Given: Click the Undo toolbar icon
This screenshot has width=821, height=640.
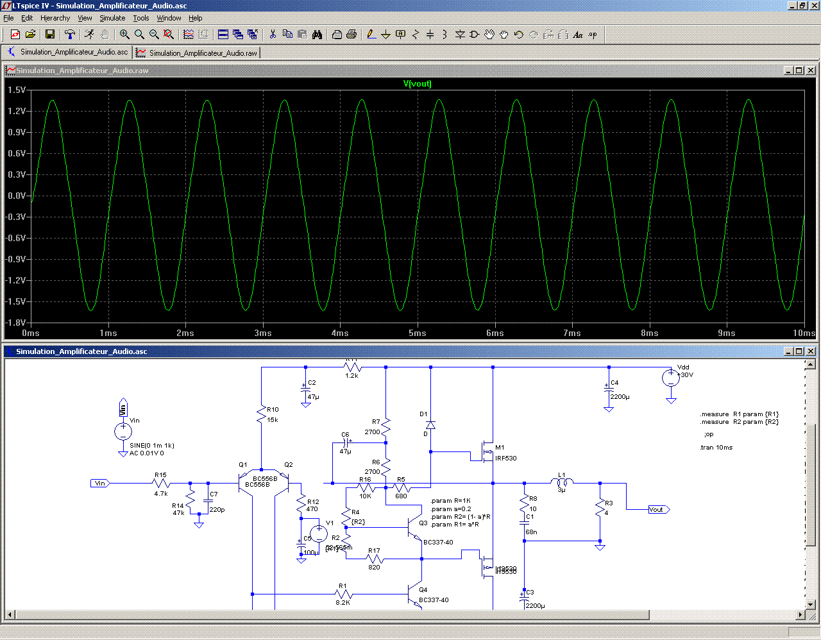Looking at the screenshot, I should click(519, 35).
